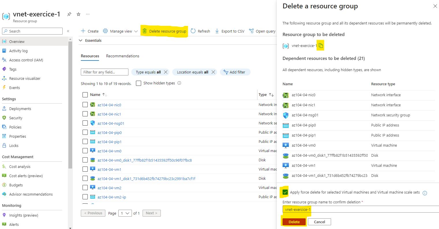This screenshot has height=229, width=439.
Task: Click the resource group name confirmation field
Action: tap(361, 209)
